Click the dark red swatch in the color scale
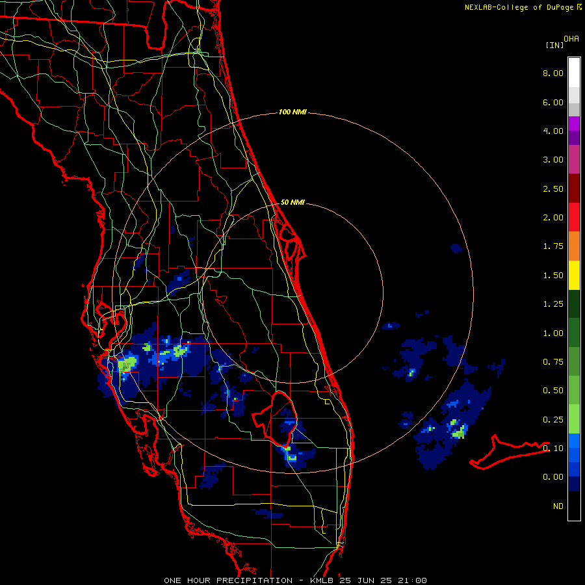 (x=574, y=188)
